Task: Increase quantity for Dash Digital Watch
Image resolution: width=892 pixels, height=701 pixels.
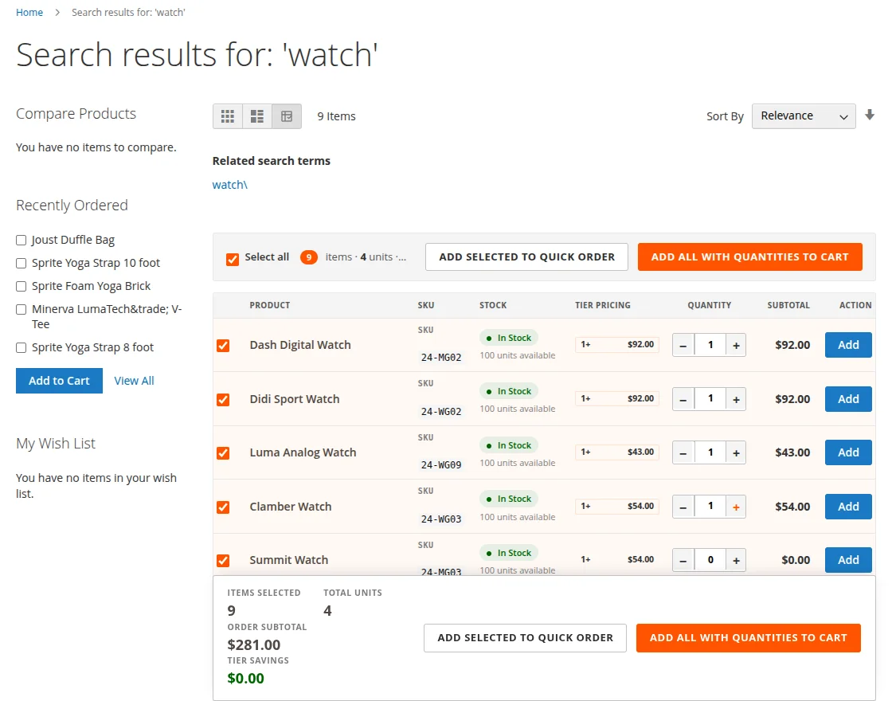Action: [736, 345]
